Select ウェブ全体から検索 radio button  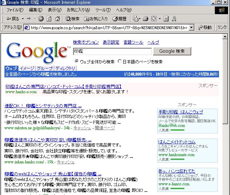(77, 62)
